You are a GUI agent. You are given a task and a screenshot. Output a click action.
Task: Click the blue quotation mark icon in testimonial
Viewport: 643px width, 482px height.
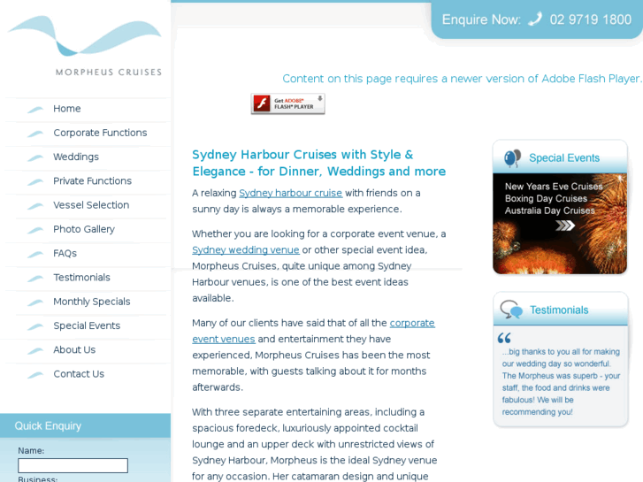pos(504,338)
